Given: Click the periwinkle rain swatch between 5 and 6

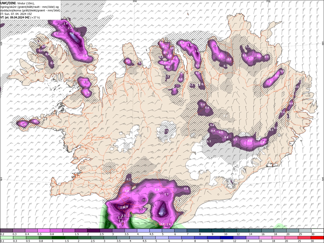Looking at the screenshot, I should coord(162,238).
